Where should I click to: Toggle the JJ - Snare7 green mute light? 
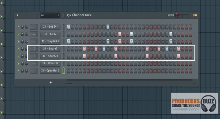18,49
